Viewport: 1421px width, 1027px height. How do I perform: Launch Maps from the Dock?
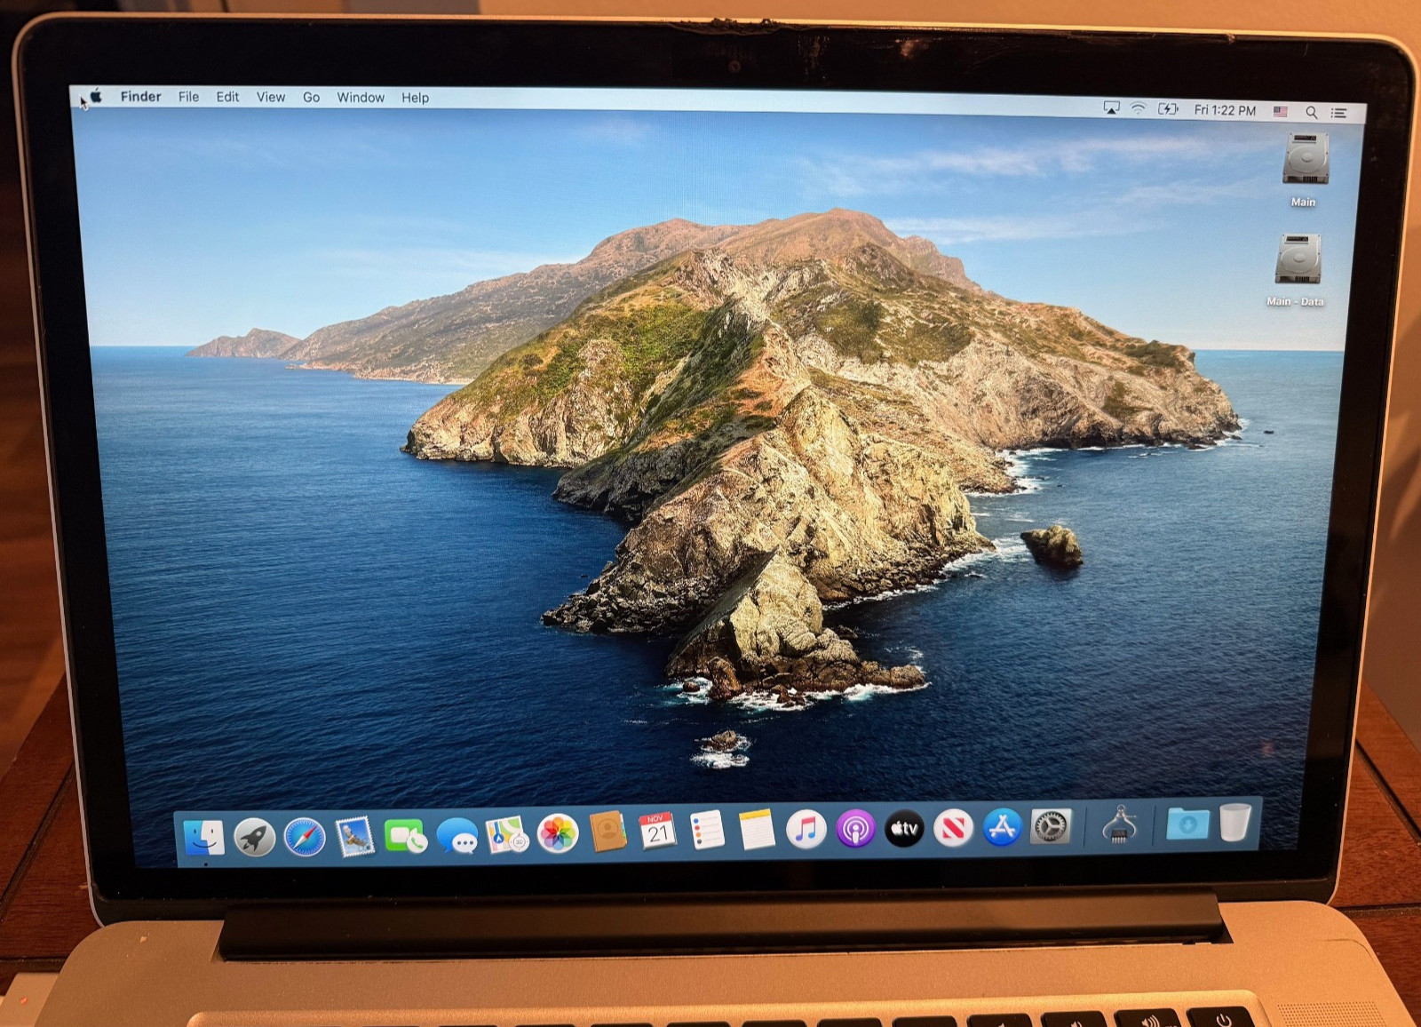(x=507, y=834)
